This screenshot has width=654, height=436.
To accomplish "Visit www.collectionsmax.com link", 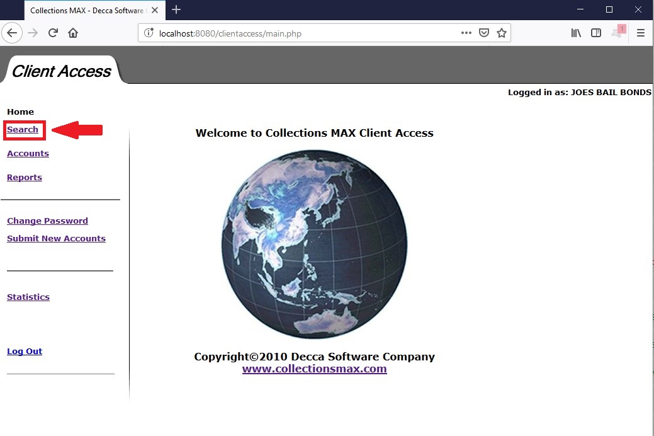I will (x=315, y=369).
